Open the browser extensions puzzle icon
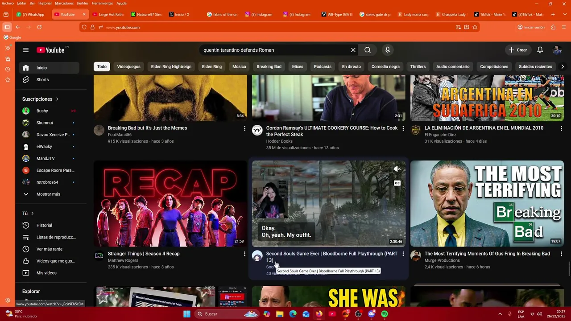 coord(553,27)
